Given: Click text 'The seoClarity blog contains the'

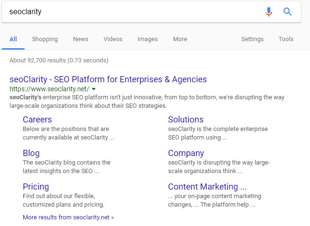Looking at the screenshot, I should pyautogui.click(x=67, y=162).
